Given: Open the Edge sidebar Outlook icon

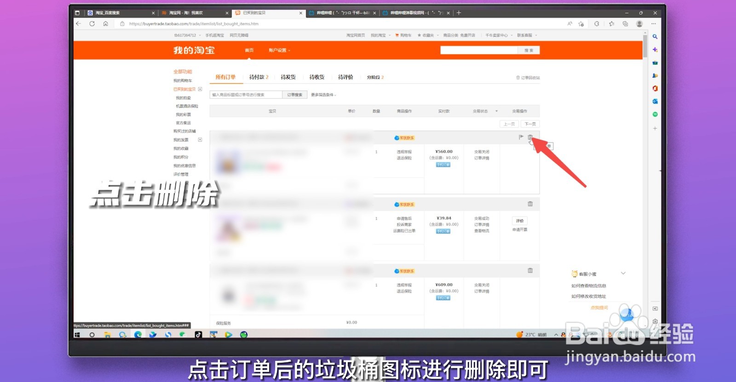Looking at the screenshot, I should (655, 101).
